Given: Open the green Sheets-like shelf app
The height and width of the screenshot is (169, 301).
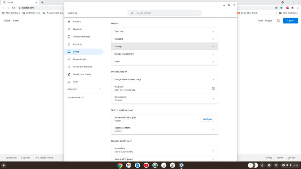Looking at the screenshot, I should tap(155, 165).
